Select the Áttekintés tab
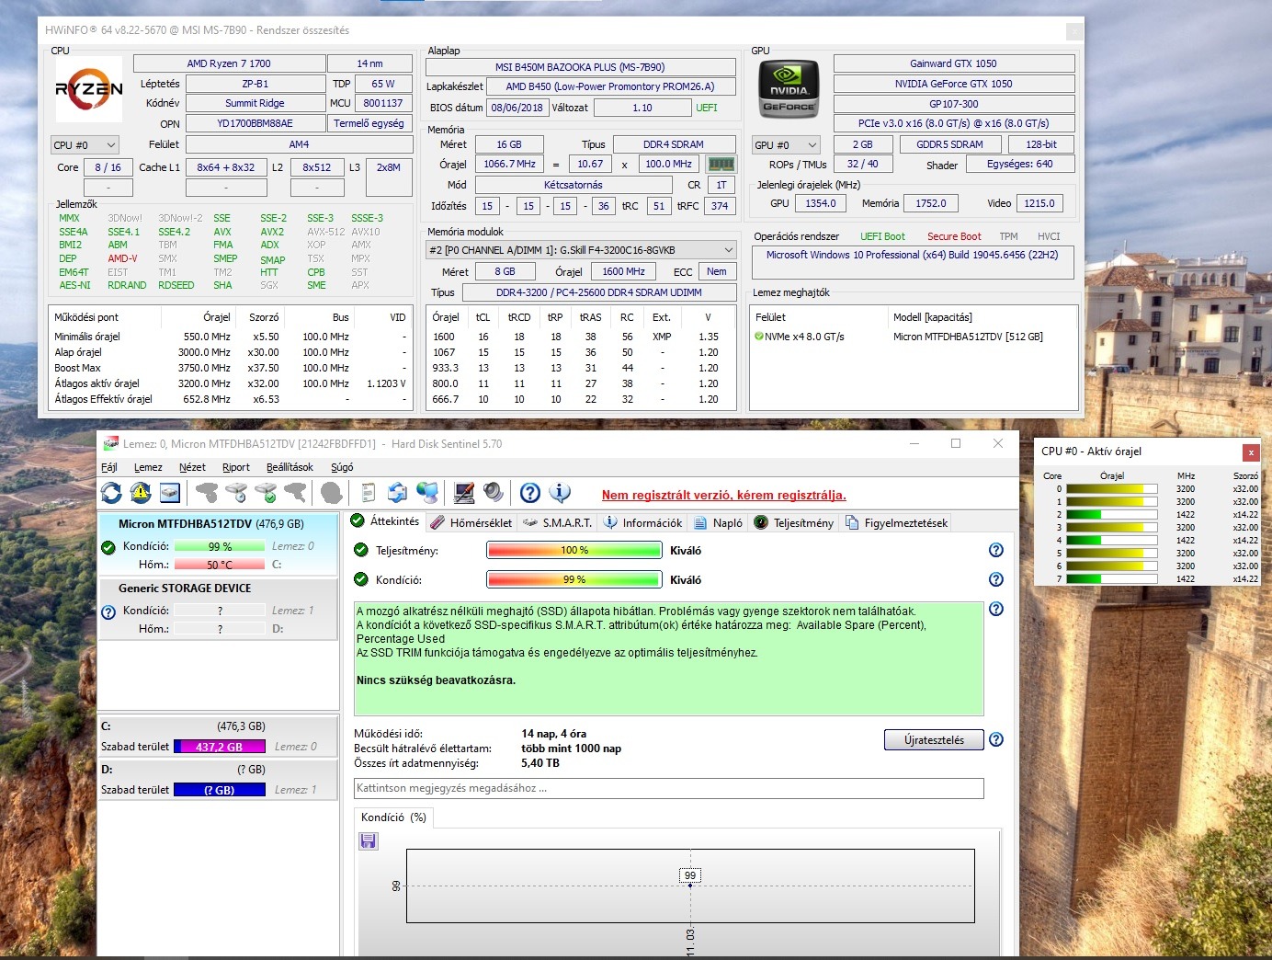 point(385,521)
